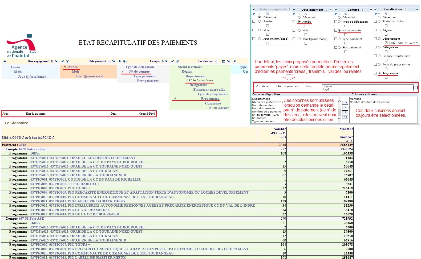The width and height of the screenshot is (421, 259).
Task: Click eye icon beside Date paiement header
Action: click(68, 61)
